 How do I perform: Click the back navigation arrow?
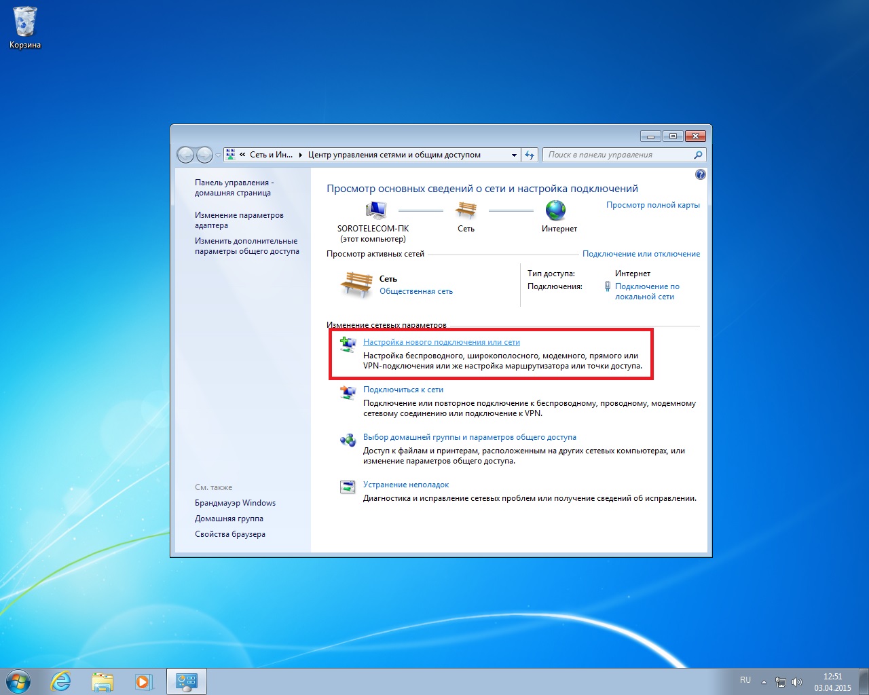click(185, 155)
